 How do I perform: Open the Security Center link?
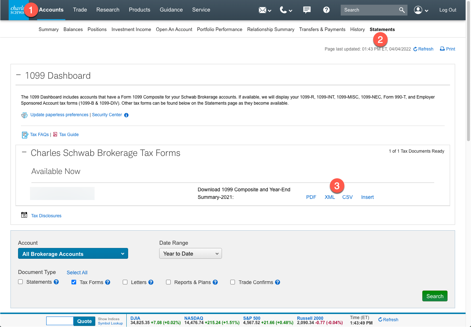[107, 115]
